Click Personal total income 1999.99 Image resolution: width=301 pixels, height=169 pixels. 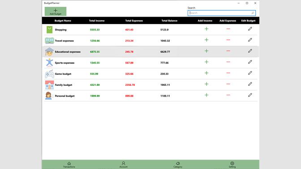[x=95, y=96]
